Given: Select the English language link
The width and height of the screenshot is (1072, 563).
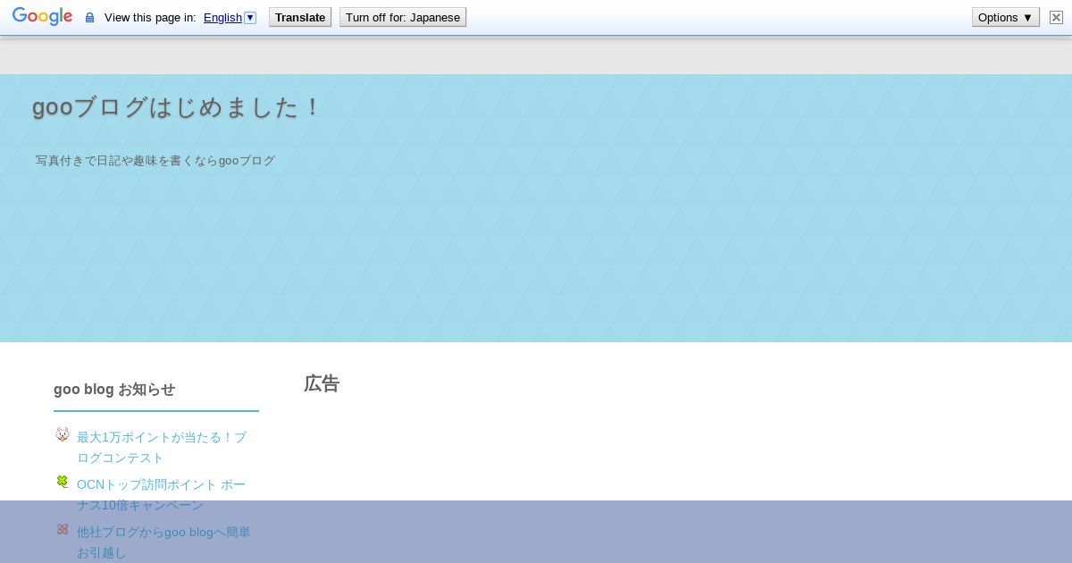Looking at the screenshot, I should (x=222, y=17).
